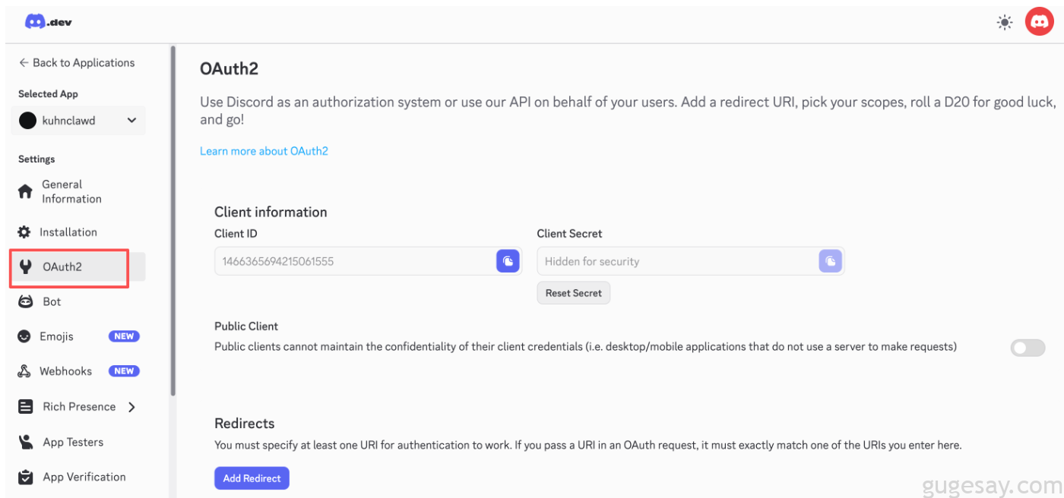Open the App Testers page

click(73, 442)
